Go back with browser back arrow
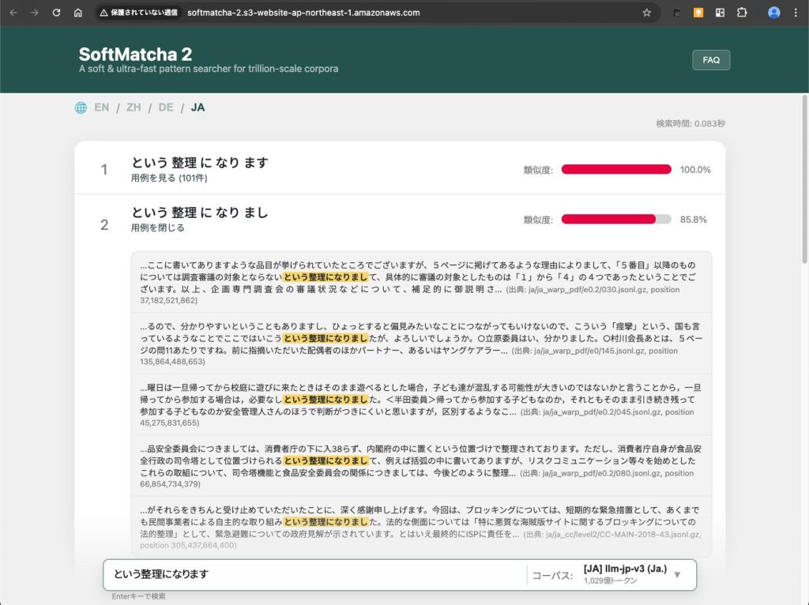 tap(13, 13)
